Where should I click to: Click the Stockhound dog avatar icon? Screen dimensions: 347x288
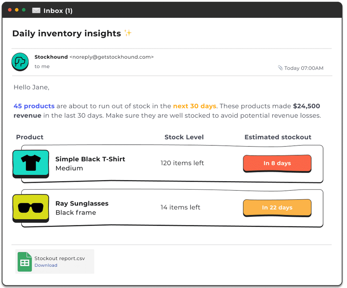click(20, 62)
